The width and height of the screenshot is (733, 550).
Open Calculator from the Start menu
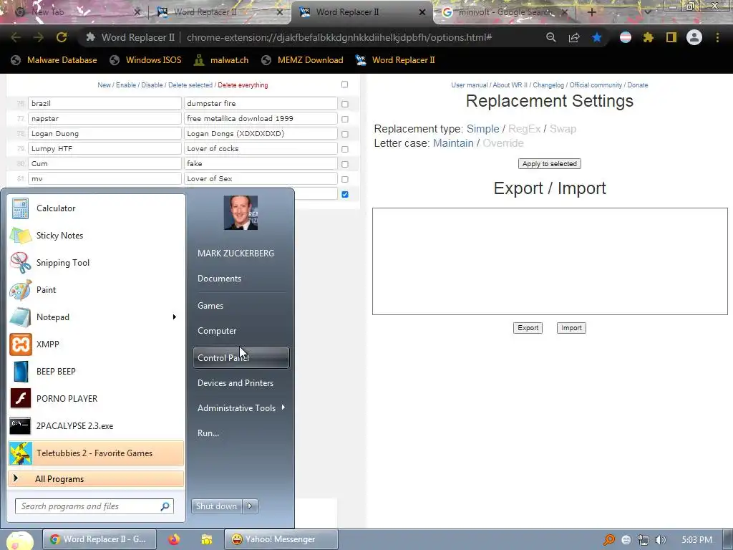coord(96,208)
